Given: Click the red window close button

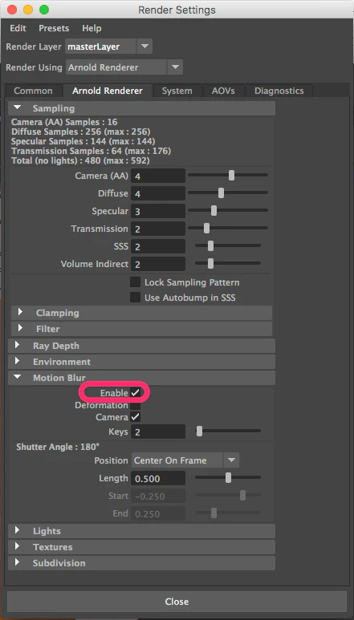Looking at the screenshot, I should point(12,10).
